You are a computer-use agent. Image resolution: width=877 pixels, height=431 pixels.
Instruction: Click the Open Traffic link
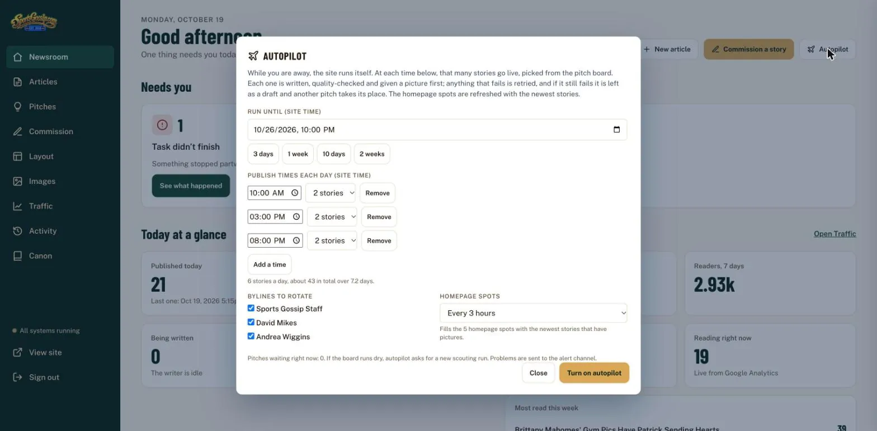(x=835, y=234)
